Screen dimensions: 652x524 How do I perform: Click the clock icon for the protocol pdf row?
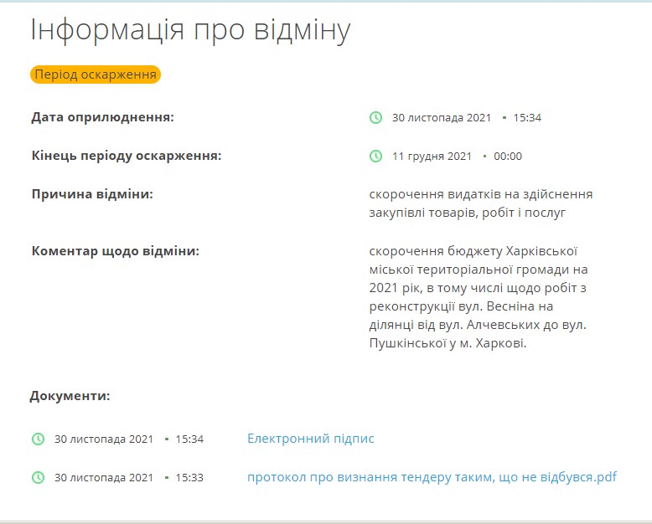point(39,477)
